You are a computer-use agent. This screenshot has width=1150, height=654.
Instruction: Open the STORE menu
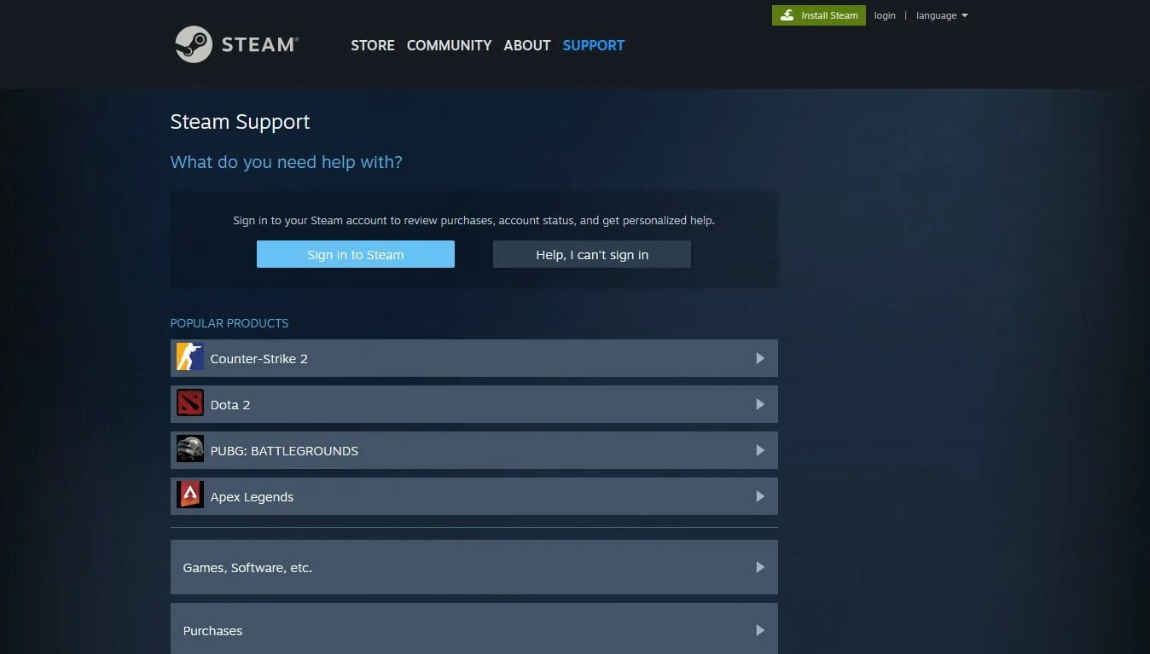pos(373,45)
